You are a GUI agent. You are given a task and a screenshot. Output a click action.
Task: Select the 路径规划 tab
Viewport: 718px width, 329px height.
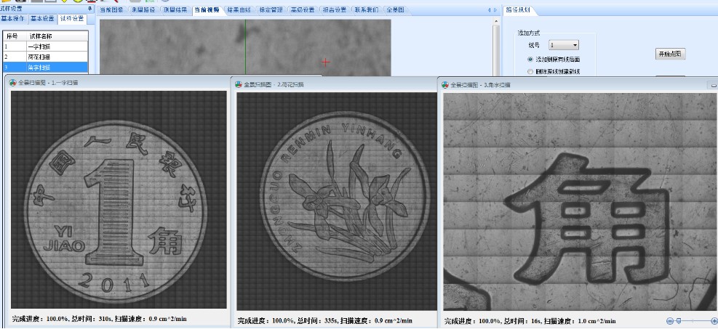click(x=518, y=9)
